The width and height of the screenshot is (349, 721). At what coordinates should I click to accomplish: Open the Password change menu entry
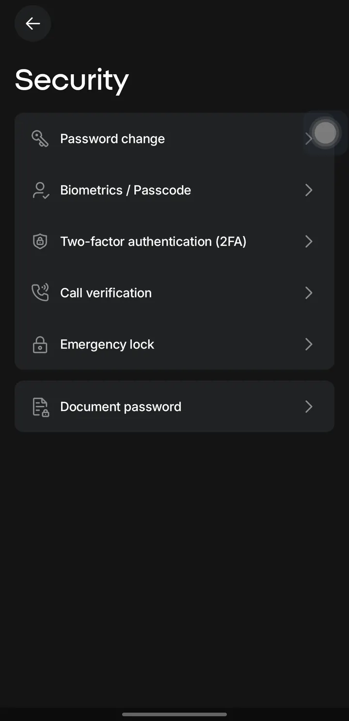pyautogui.click(x=174, y=139)
